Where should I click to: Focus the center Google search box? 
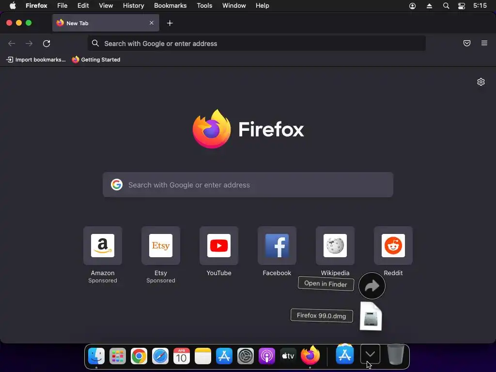(x=248, y=185)
